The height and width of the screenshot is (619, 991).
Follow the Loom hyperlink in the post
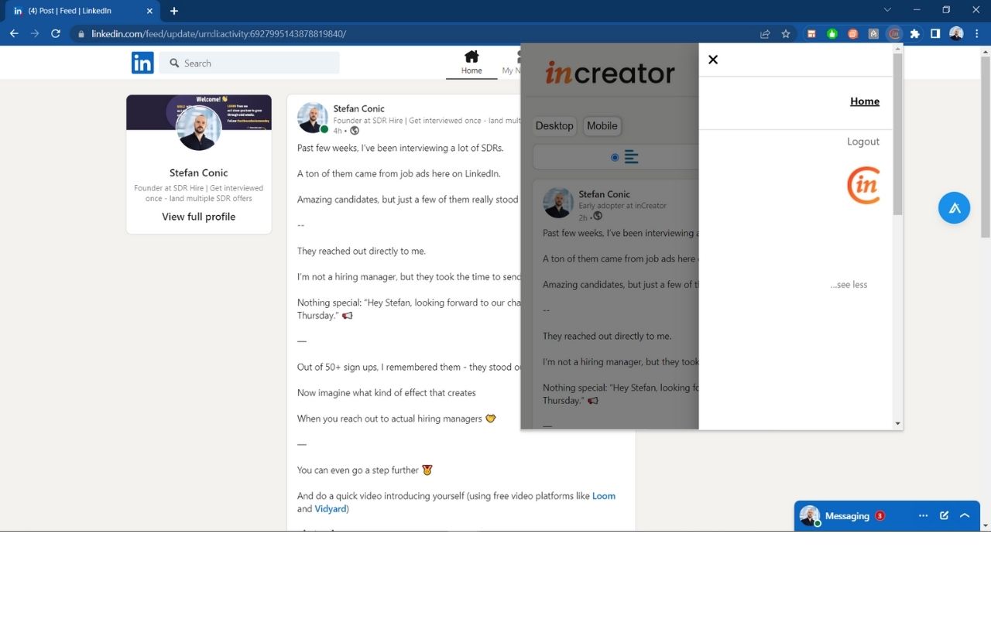point(604,495)
